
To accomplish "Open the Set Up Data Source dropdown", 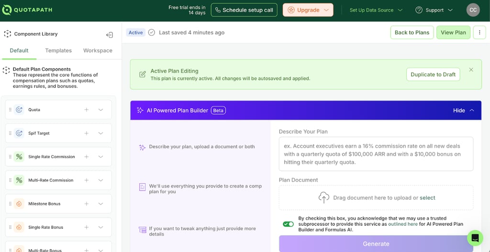I will tap(376, 10).
